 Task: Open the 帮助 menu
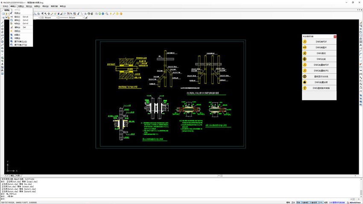pyautogui.click(x=63, y=6)
